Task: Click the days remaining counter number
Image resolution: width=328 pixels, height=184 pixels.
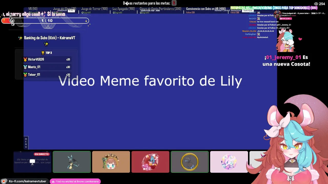Action: [174, 3]
